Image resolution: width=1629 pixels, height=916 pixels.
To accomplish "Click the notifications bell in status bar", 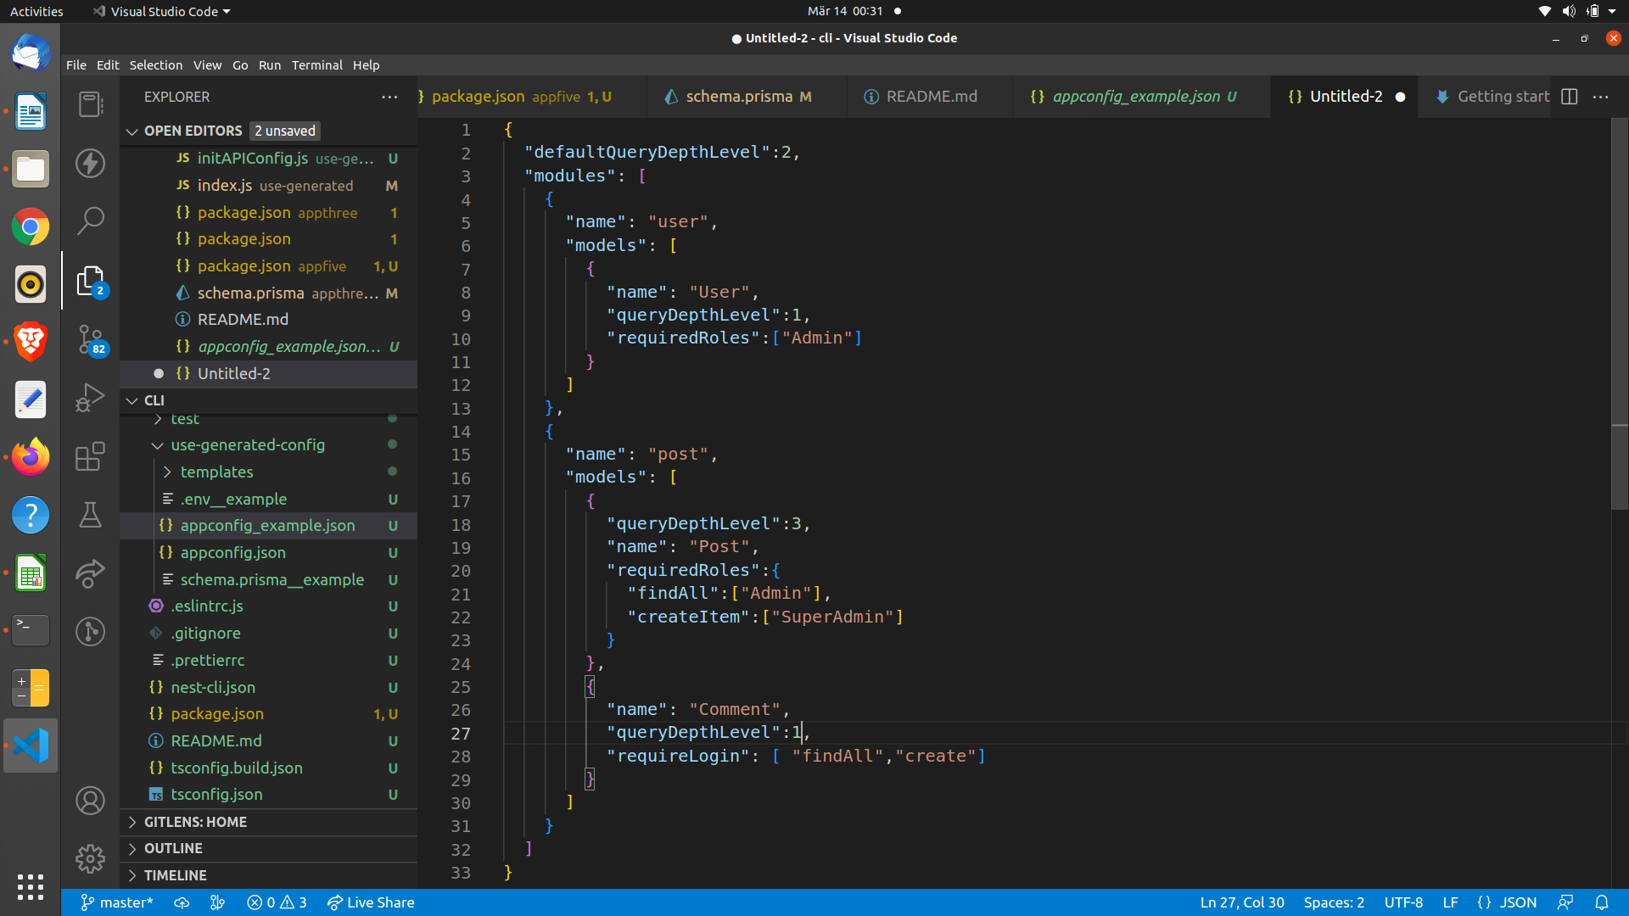I will 1602,902.
